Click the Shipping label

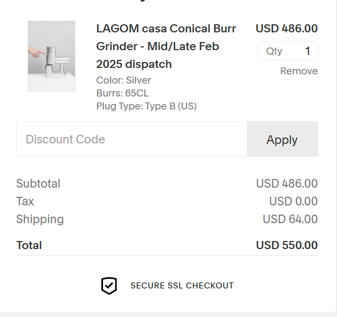pyautogui.click(x=40, y=219)
